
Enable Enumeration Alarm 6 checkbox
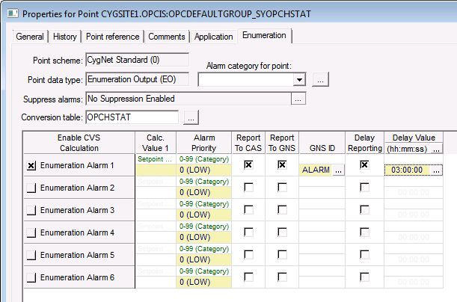(31, 277)
